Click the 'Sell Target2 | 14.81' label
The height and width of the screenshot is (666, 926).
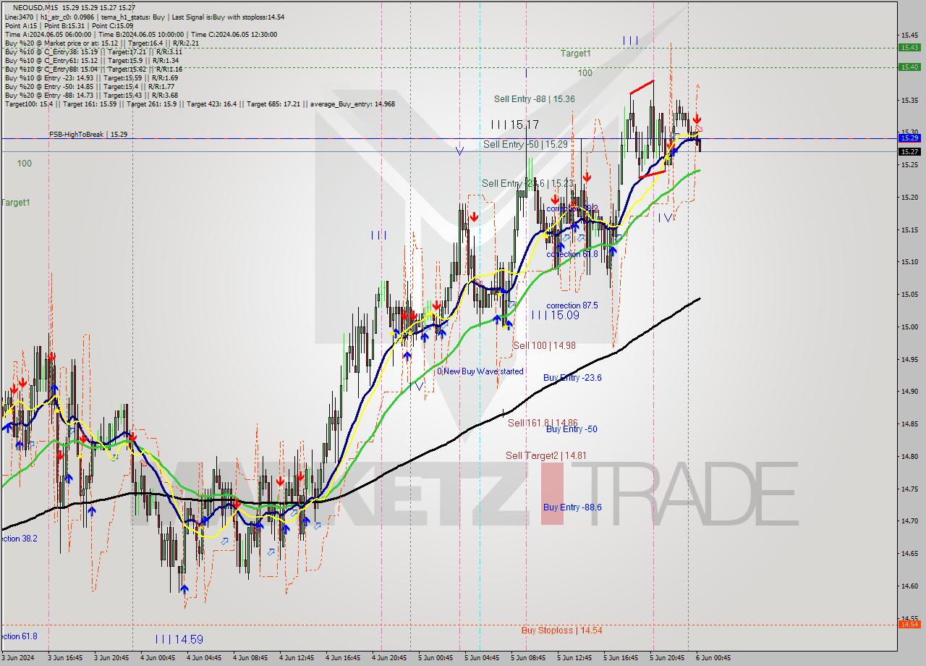545,455
